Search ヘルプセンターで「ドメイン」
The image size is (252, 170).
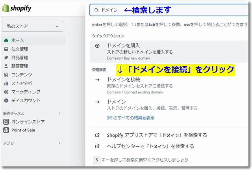point(150,146)
